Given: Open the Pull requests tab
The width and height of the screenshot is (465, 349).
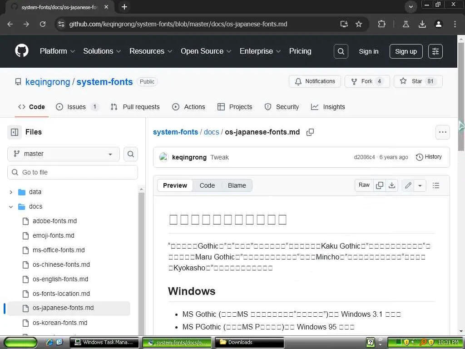Looking at the screenshot, I should click(135, 107).
